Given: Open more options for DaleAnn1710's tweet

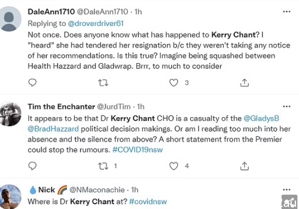Looking at the screenshot, I should tap(287, 12).
